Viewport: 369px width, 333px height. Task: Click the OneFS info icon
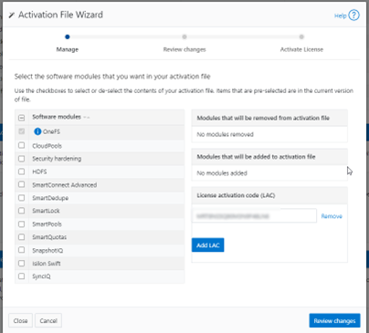click(37, 131)
